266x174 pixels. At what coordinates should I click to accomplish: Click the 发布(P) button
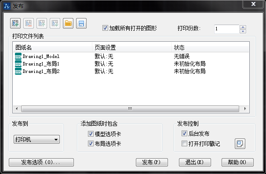click(x=152, y=162)
